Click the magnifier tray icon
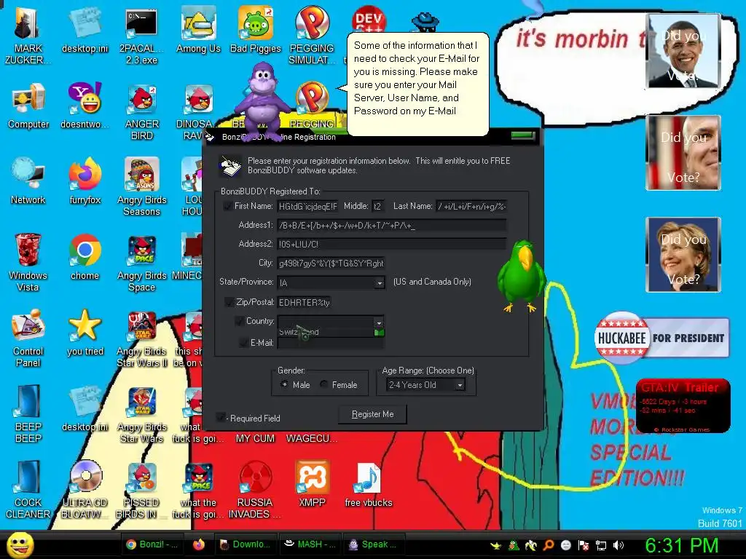Screen dimensions: 746x559 pos(549,545)
